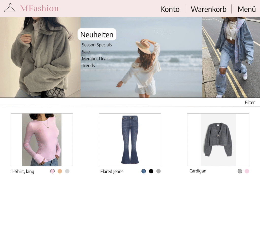Click the hanger logo icon
The width and height of the screenshot is (260, 248).
pyautogui.click(x=10, y=8)
